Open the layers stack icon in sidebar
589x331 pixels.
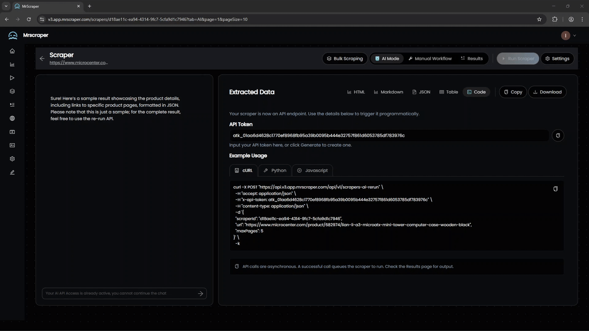12,91
